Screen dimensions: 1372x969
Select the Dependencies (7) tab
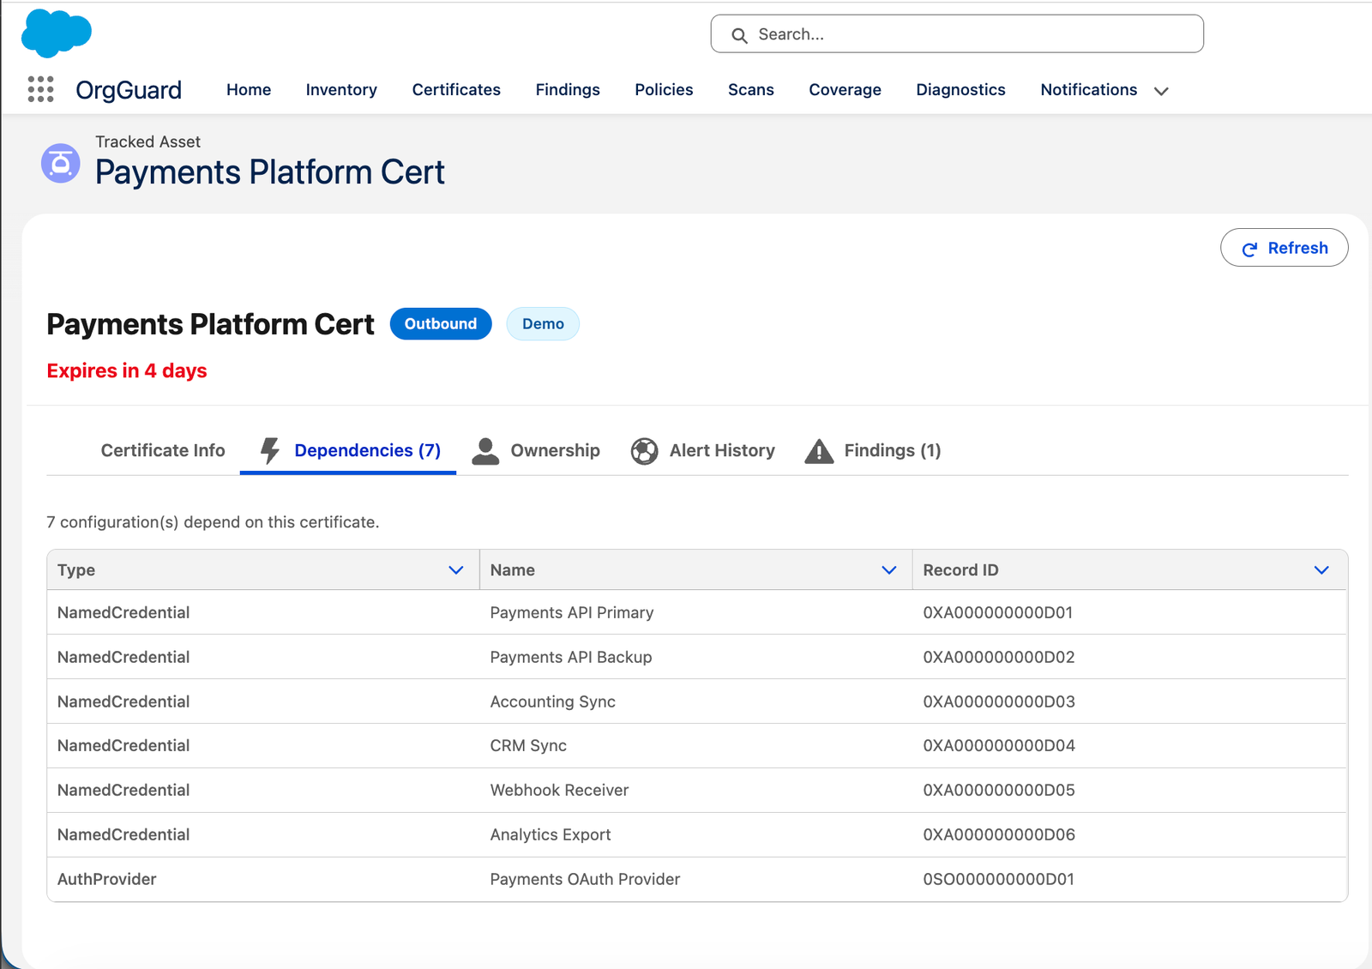348,451
